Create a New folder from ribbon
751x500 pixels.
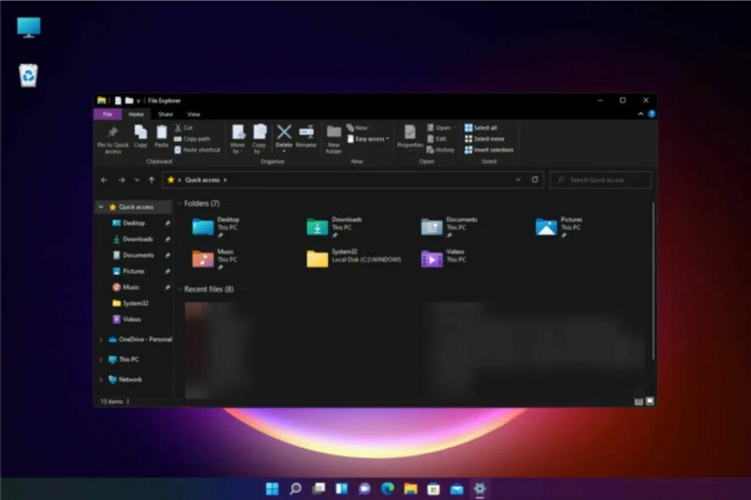click(334, 139)
